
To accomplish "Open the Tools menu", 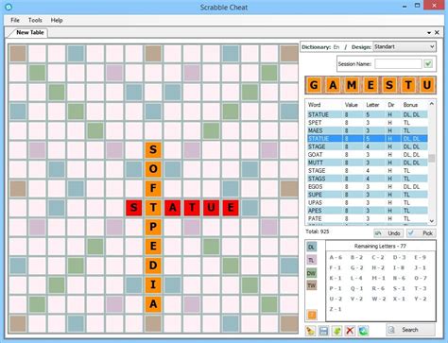I will [x=35, y=20].
